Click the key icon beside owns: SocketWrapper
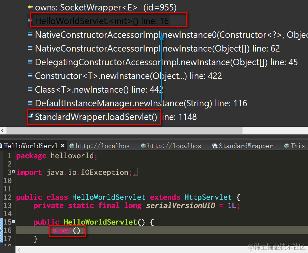The image size is (308, 253). tap(30, 7)
